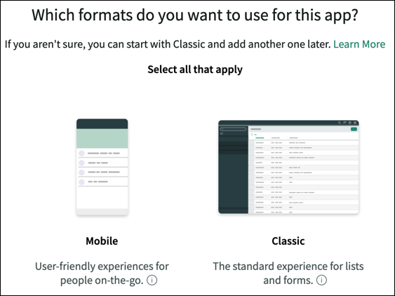
Task: Choose the Classic format label
Action: click(x=288, y=241)
